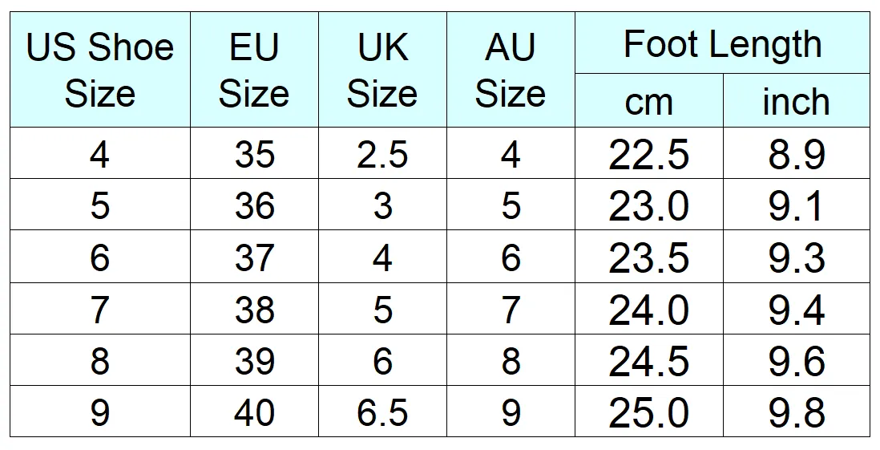Select the EU Size header cell
This screenshot has height=450, width=880.
pos(254,70)
